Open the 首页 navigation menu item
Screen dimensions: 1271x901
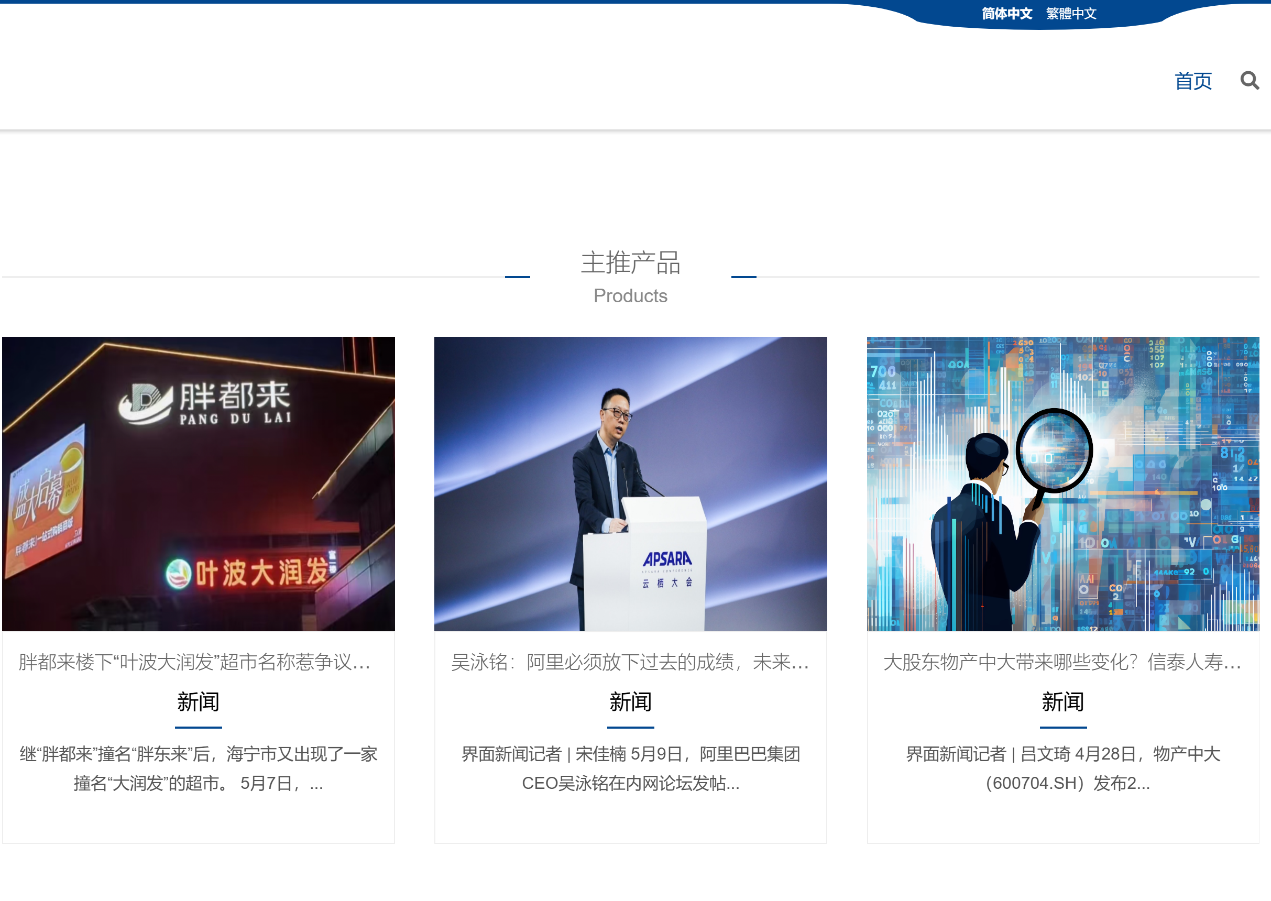coord(1193,81)
